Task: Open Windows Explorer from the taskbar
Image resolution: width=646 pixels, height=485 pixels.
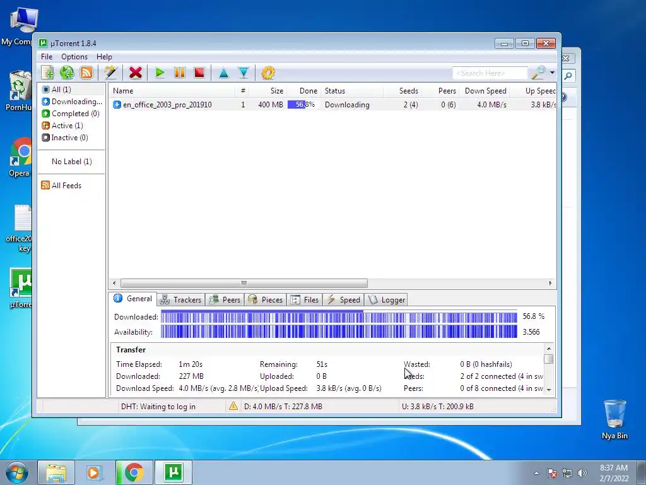Action: (x=56, y=472)
